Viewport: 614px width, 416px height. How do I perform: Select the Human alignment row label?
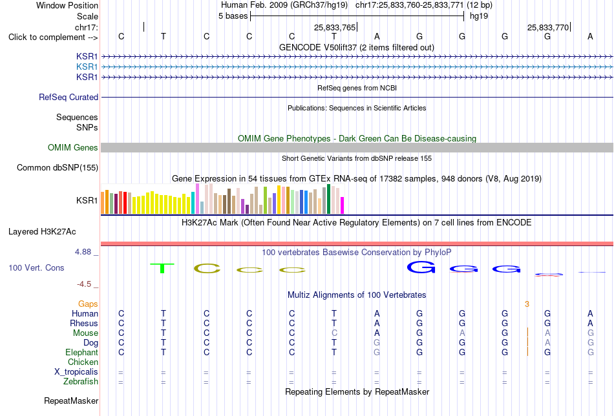click(85, 313)
